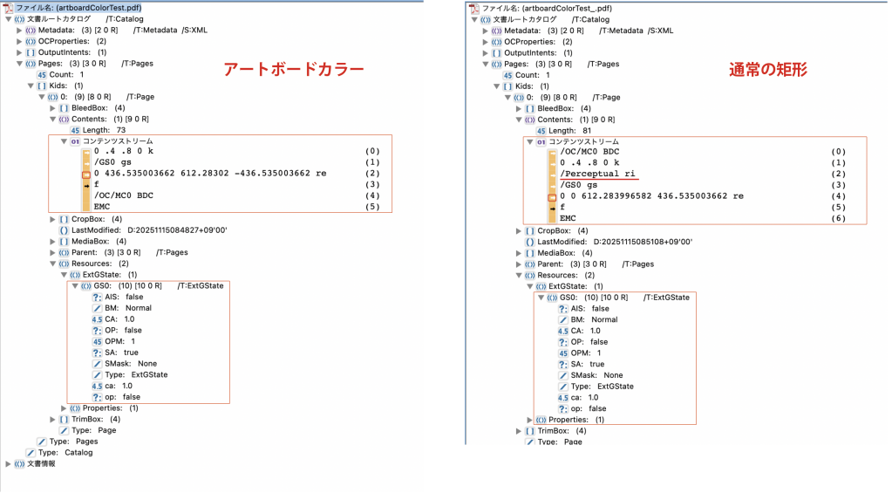
Task: Click the name icon beside Type: Pages
Action: tap(41, 442)
